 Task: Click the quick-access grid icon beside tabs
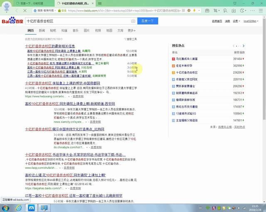pyautogui.click(x=100, y=3)
